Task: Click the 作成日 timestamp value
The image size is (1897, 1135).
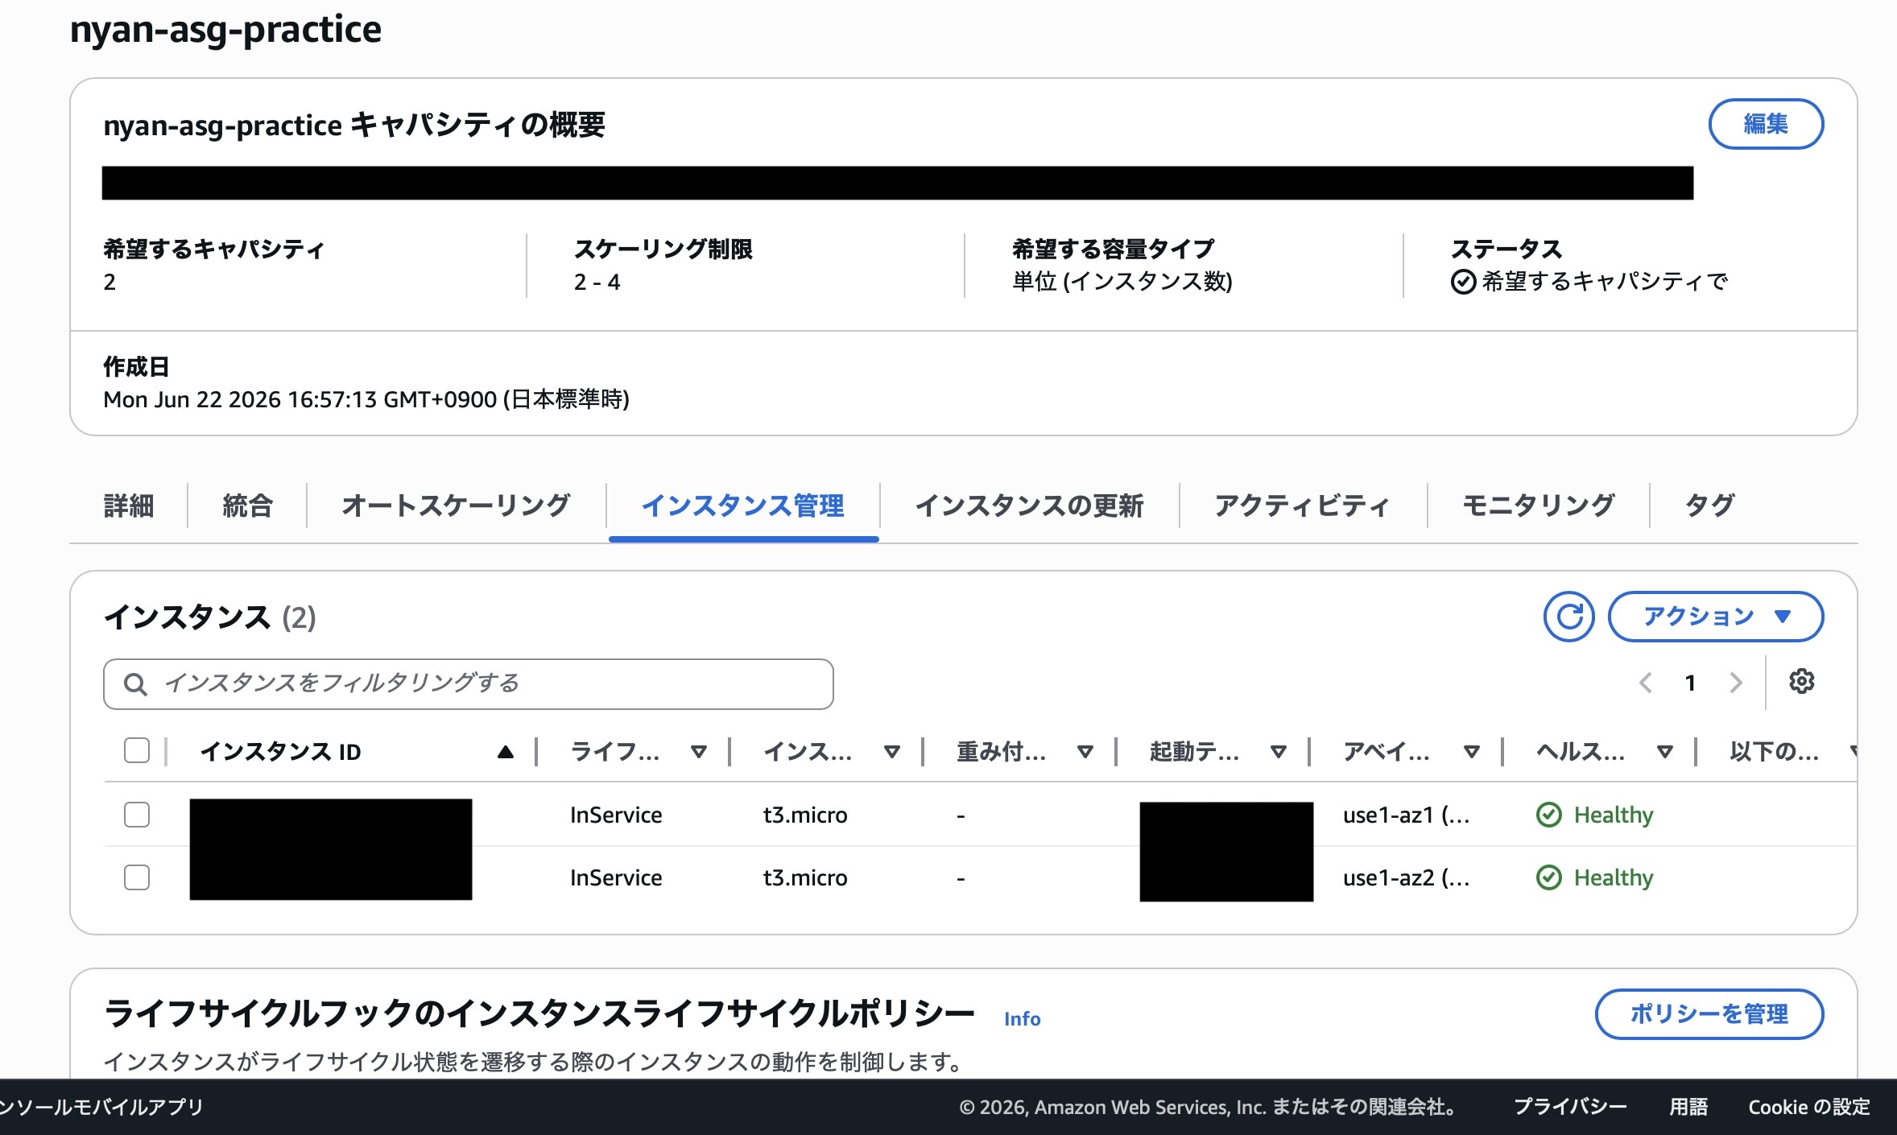Action: click(x=366, y=399)
